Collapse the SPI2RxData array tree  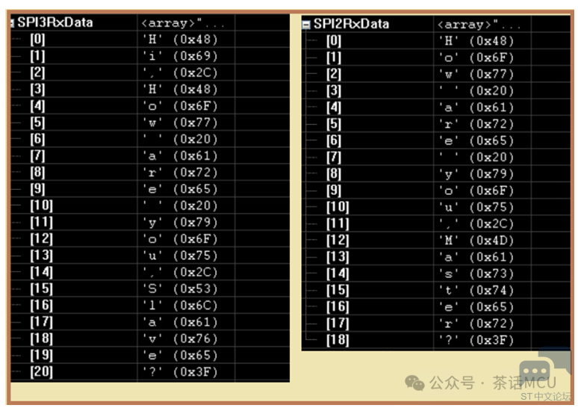tap(306, 25)
